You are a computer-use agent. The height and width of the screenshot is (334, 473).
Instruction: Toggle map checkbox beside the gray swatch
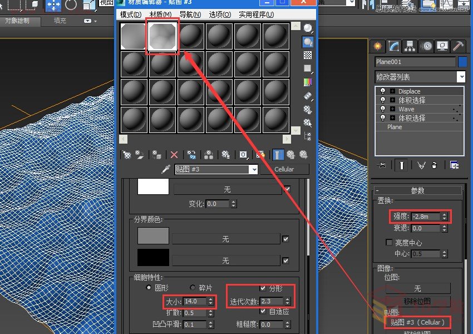coord(285,239)
